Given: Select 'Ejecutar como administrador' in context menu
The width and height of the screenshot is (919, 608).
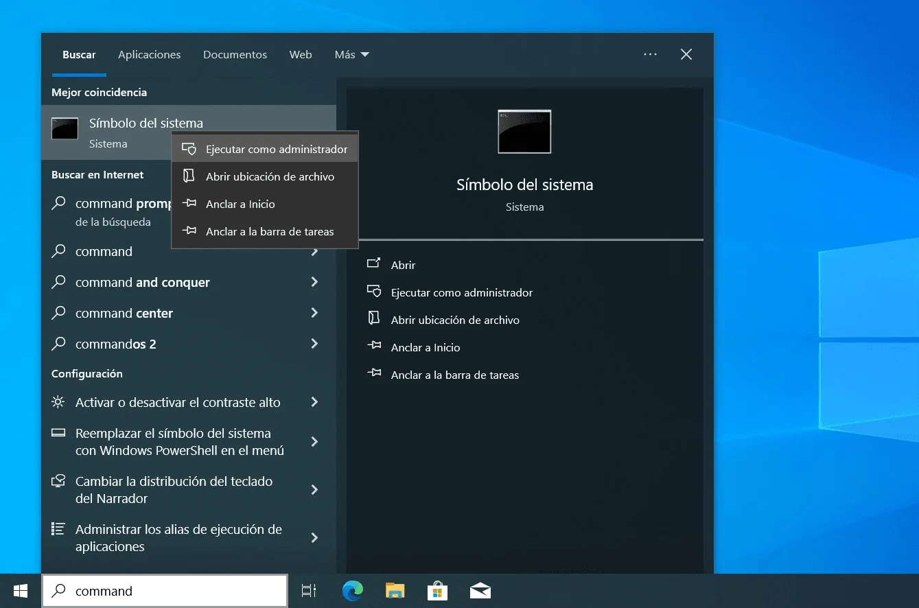Looking at the screenshot, I should (276, 150).
